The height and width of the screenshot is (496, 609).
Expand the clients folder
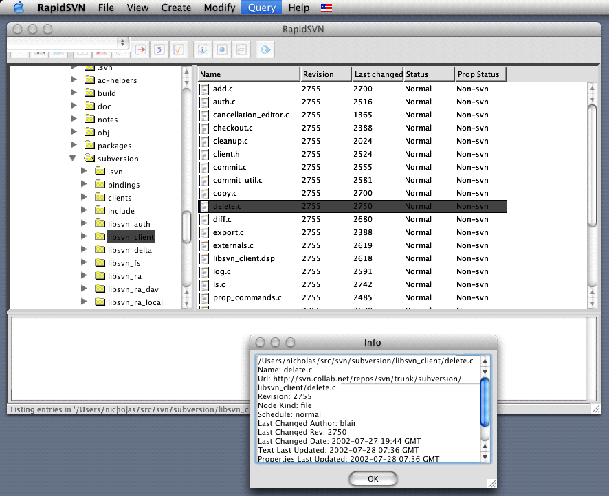click(84, 197)
